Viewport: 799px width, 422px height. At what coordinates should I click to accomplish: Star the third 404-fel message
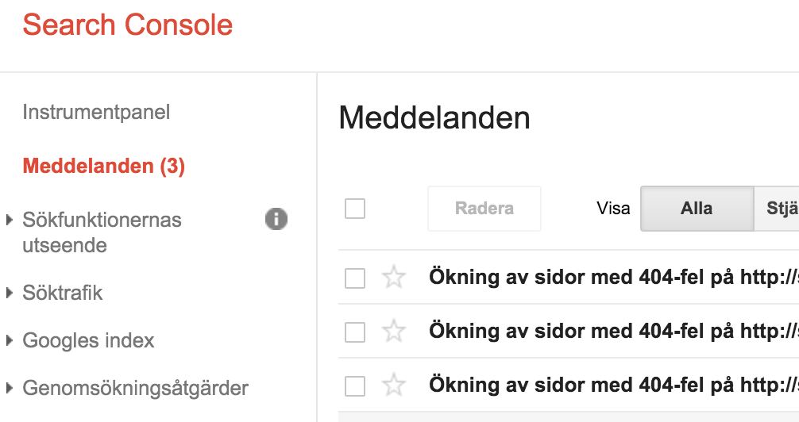pos(394,386)
